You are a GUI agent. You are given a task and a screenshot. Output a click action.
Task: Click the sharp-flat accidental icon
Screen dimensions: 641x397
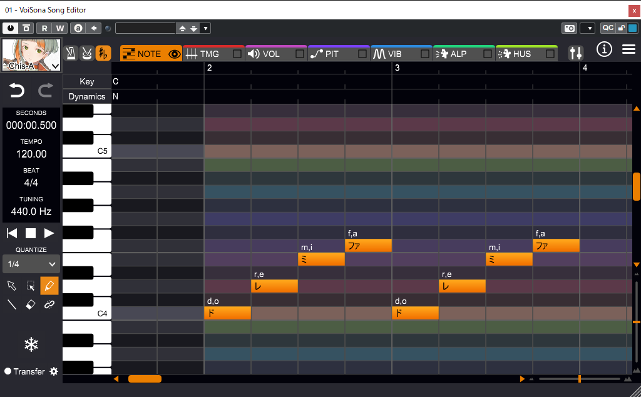pos(103,54)
